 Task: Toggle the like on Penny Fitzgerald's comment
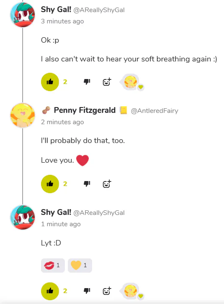coord(50,184)
